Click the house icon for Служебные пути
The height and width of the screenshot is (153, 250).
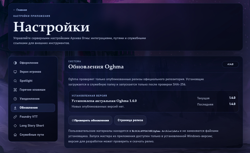(15, 135)
